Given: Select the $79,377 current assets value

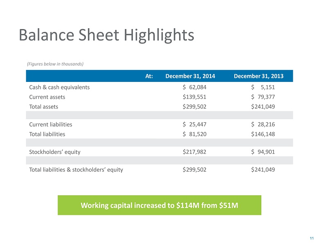Looking at the screenshot, I should tap(263, 97).
